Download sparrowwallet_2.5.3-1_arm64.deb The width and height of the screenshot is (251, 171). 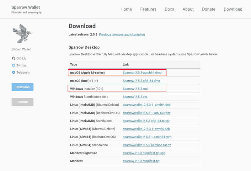(x=146, y=129)
